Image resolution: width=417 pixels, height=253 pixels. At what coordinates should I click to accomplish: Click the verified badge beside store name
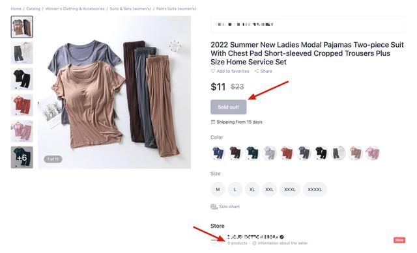coord(281,237)
